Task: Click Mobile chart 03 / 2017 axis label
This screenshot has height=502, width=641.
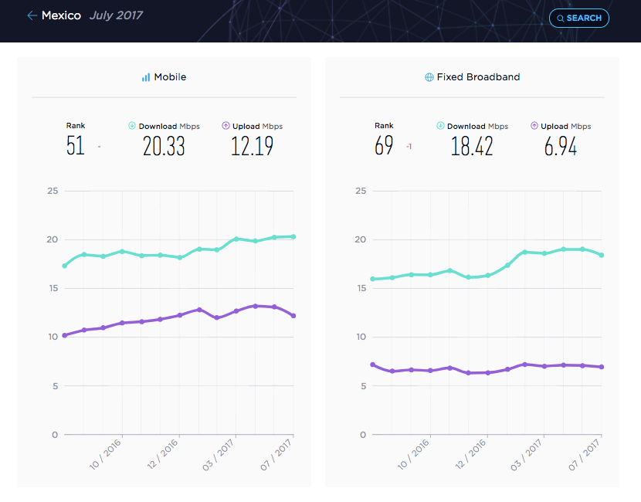Action: pyautogui.click(x=219, y=454)
